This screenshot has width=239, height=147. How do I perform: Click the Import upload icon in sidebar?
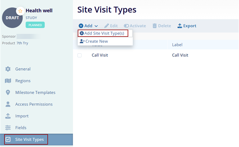point(8,116)
